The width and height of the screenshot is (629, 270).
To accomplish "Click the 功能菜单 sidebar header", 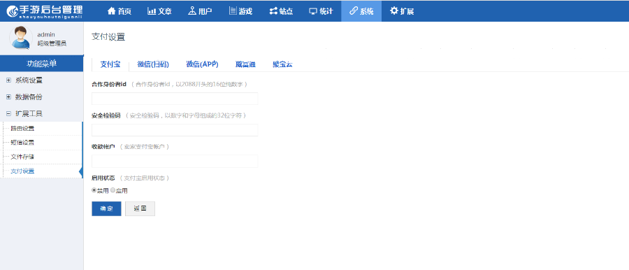I will [42, 64].
